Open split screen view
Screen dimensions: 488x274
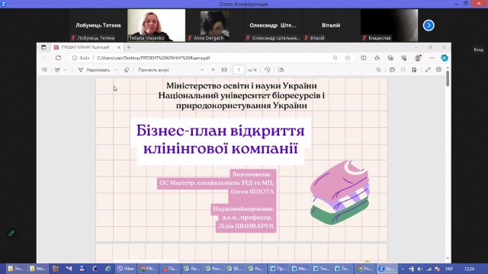(363, 58)
